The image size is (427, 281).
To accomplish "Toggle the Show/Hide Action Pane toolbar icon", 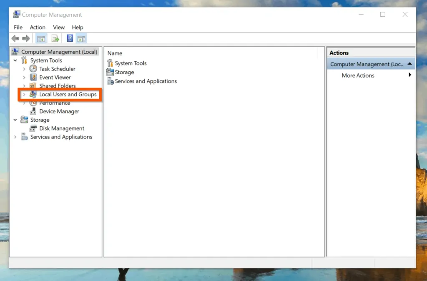I will click(81, 39).
